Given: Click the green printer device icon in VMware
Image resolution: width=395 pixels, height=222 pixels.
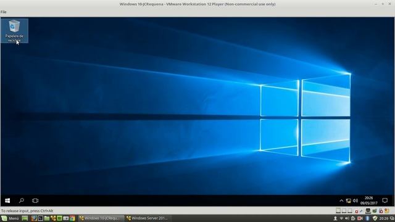Looking at the screenshot, I should 375,211.
